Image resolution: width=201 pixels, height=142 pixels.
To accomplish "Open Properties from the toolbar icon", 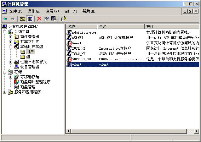I will click(x=47, y=19).
